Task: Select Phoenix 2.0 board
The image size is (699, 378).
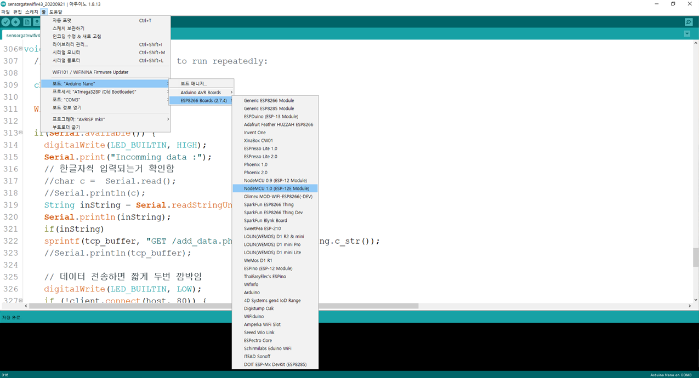Action: pos(275,173)
